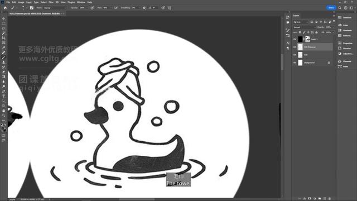Click the search icon at top right
This screenshot has height=201, width=357.
pyautogui.click(x=340, y=8)
